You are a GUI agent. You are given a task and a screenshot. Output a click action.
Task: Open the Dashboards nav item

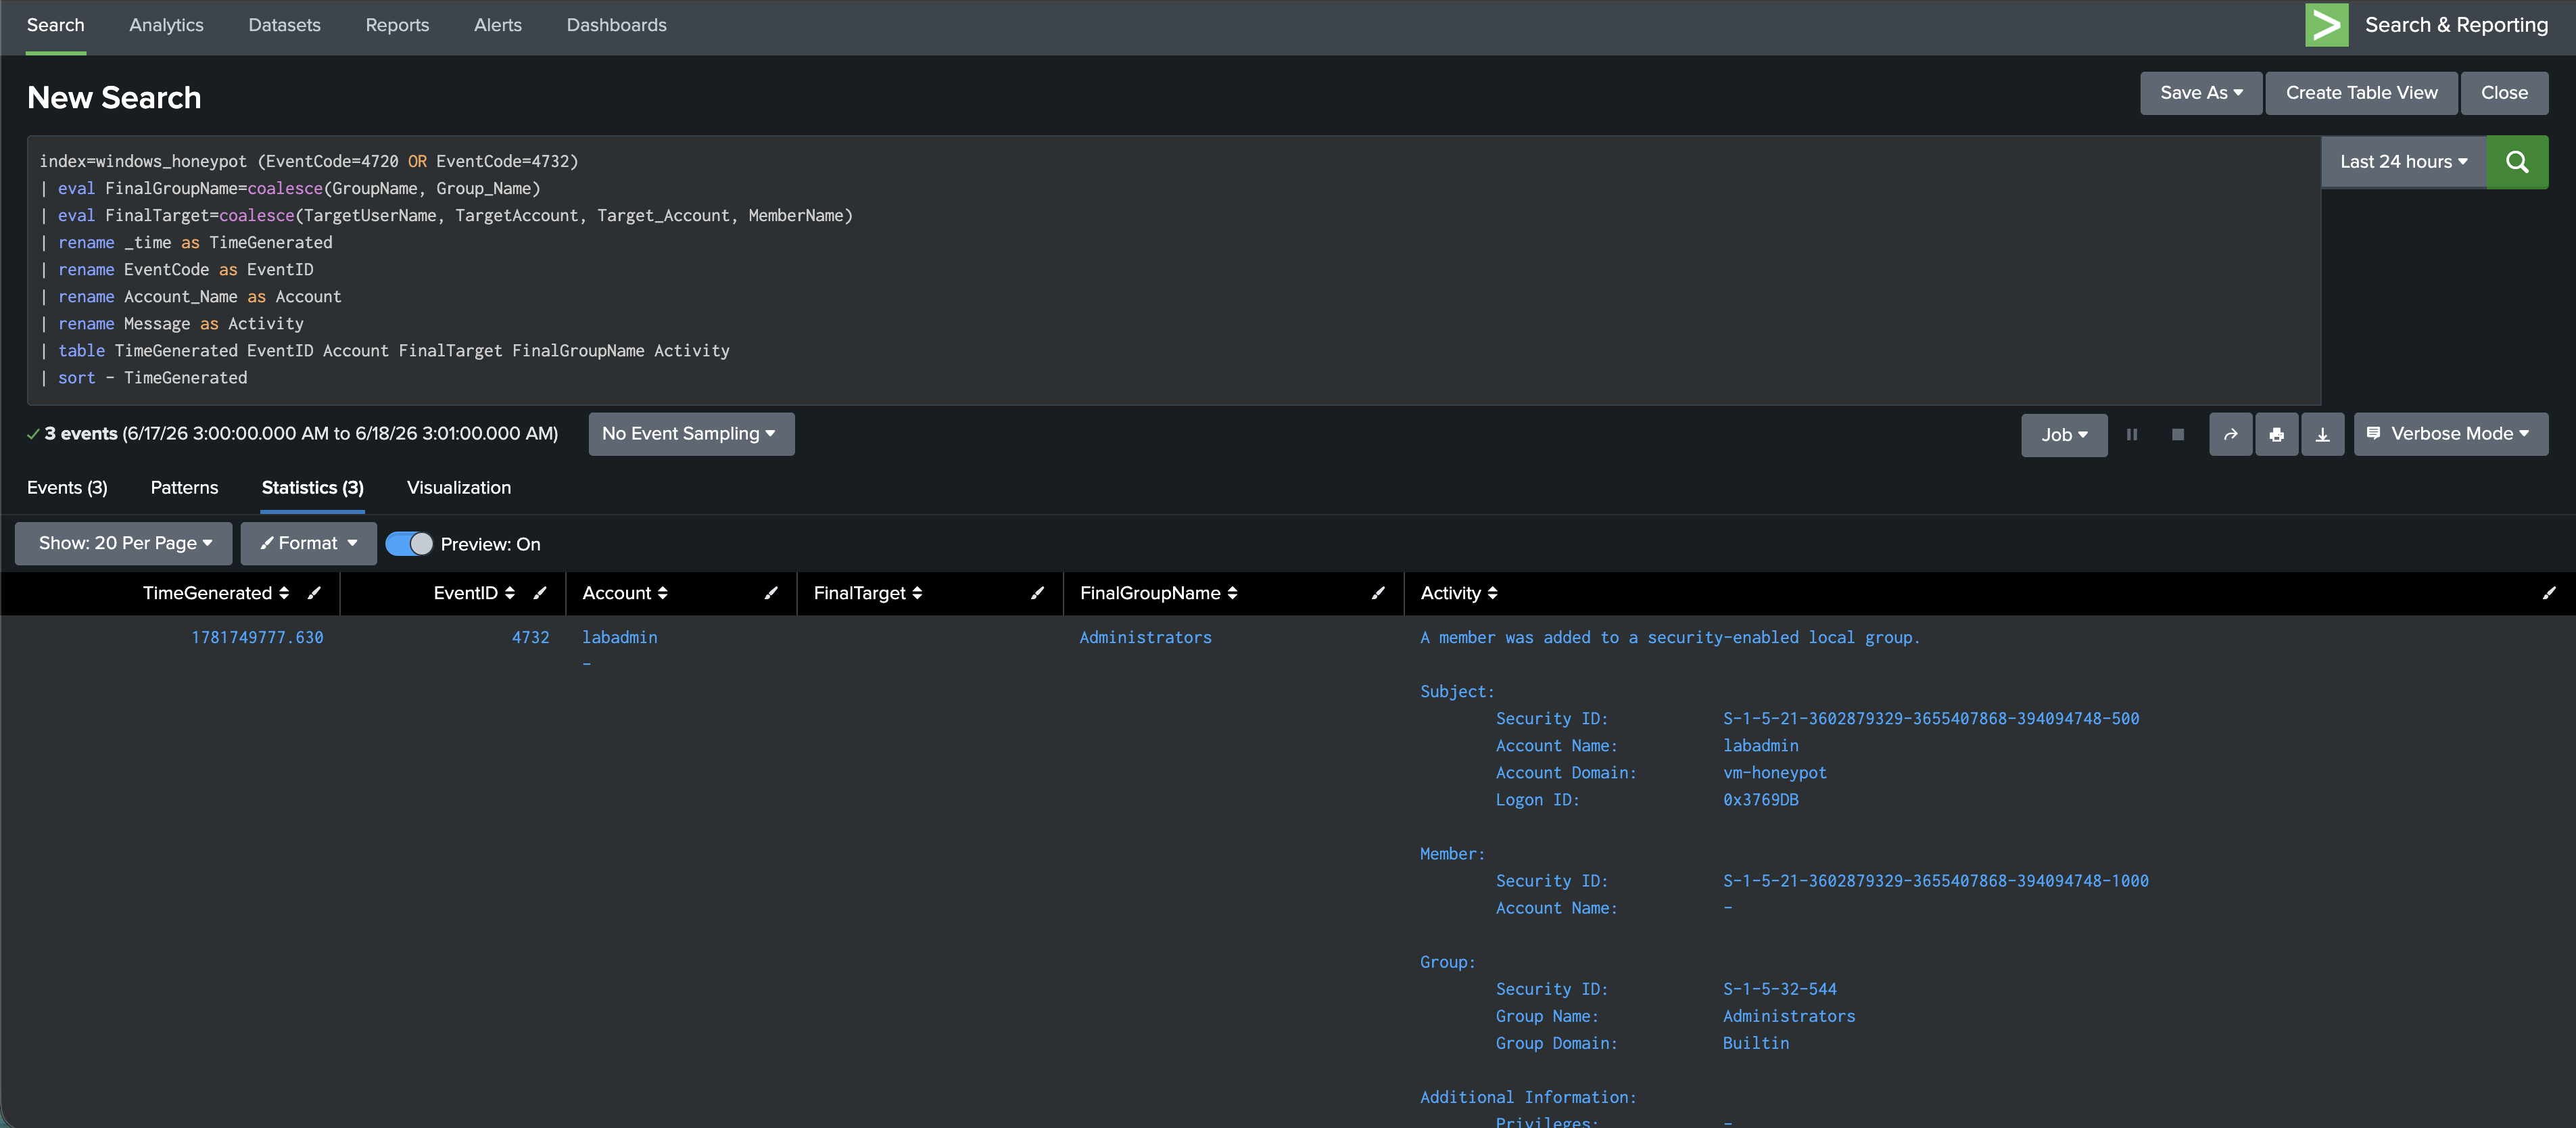coord(616,25)
